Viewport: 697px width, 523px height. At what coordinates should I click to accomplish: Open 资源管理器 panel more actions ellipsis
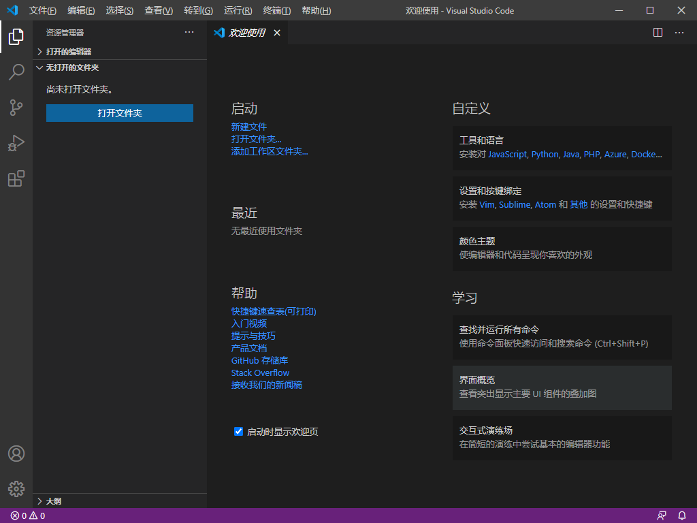189,32
